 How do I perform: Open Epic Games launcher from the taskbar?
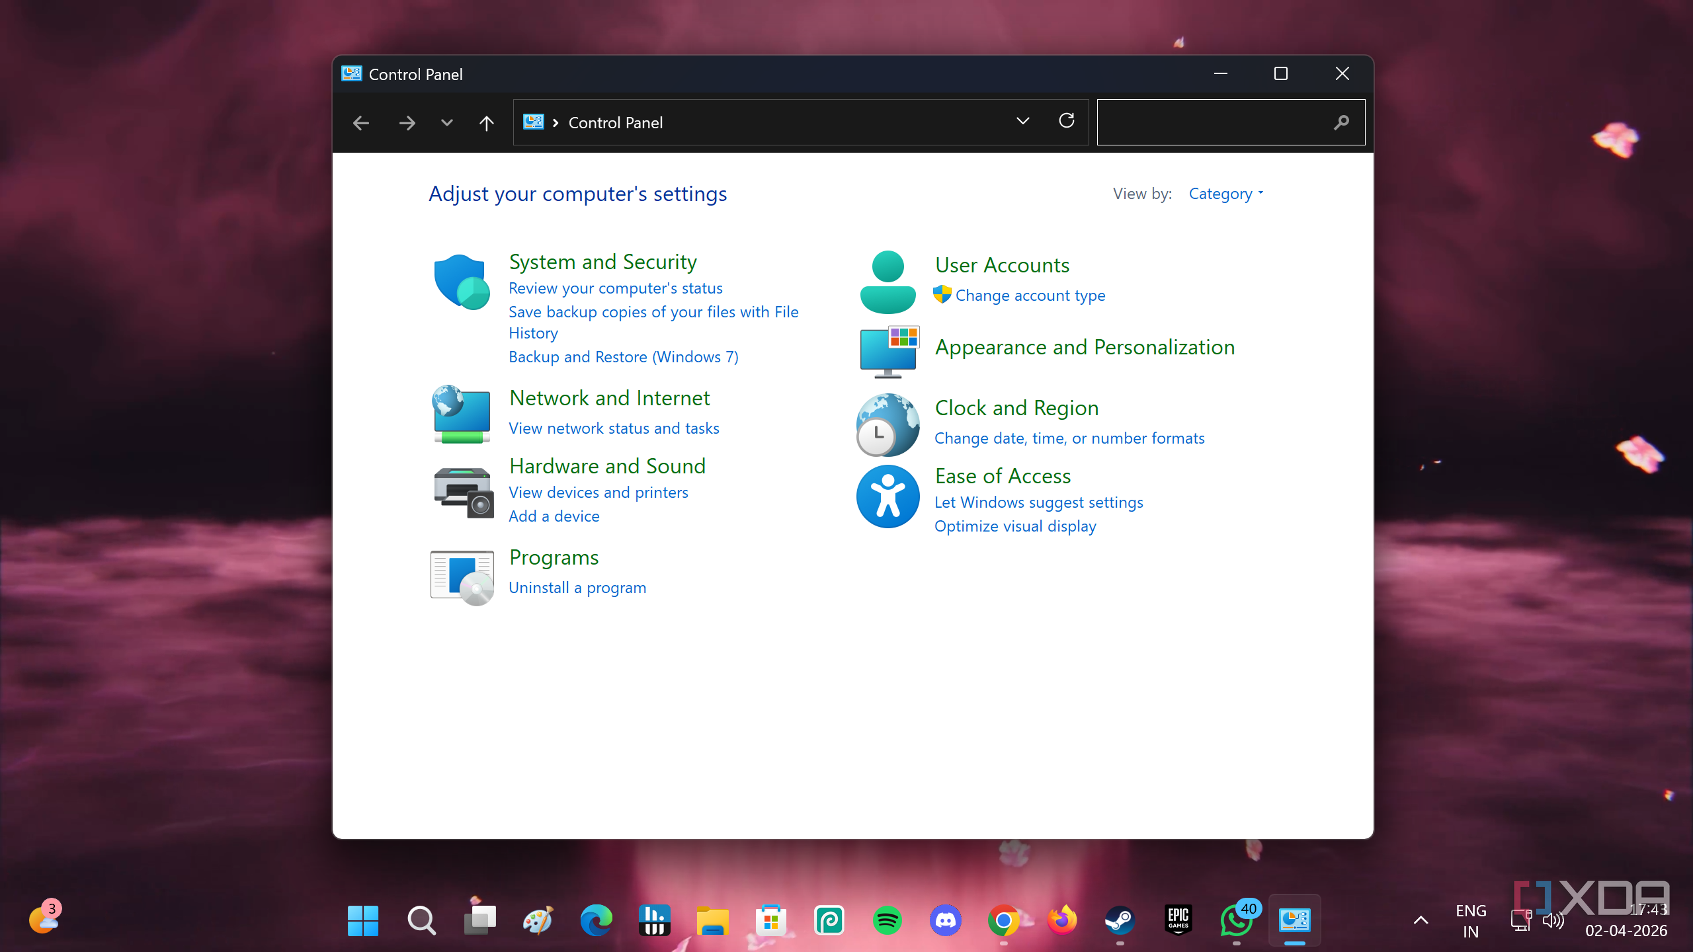(1178, 920)
